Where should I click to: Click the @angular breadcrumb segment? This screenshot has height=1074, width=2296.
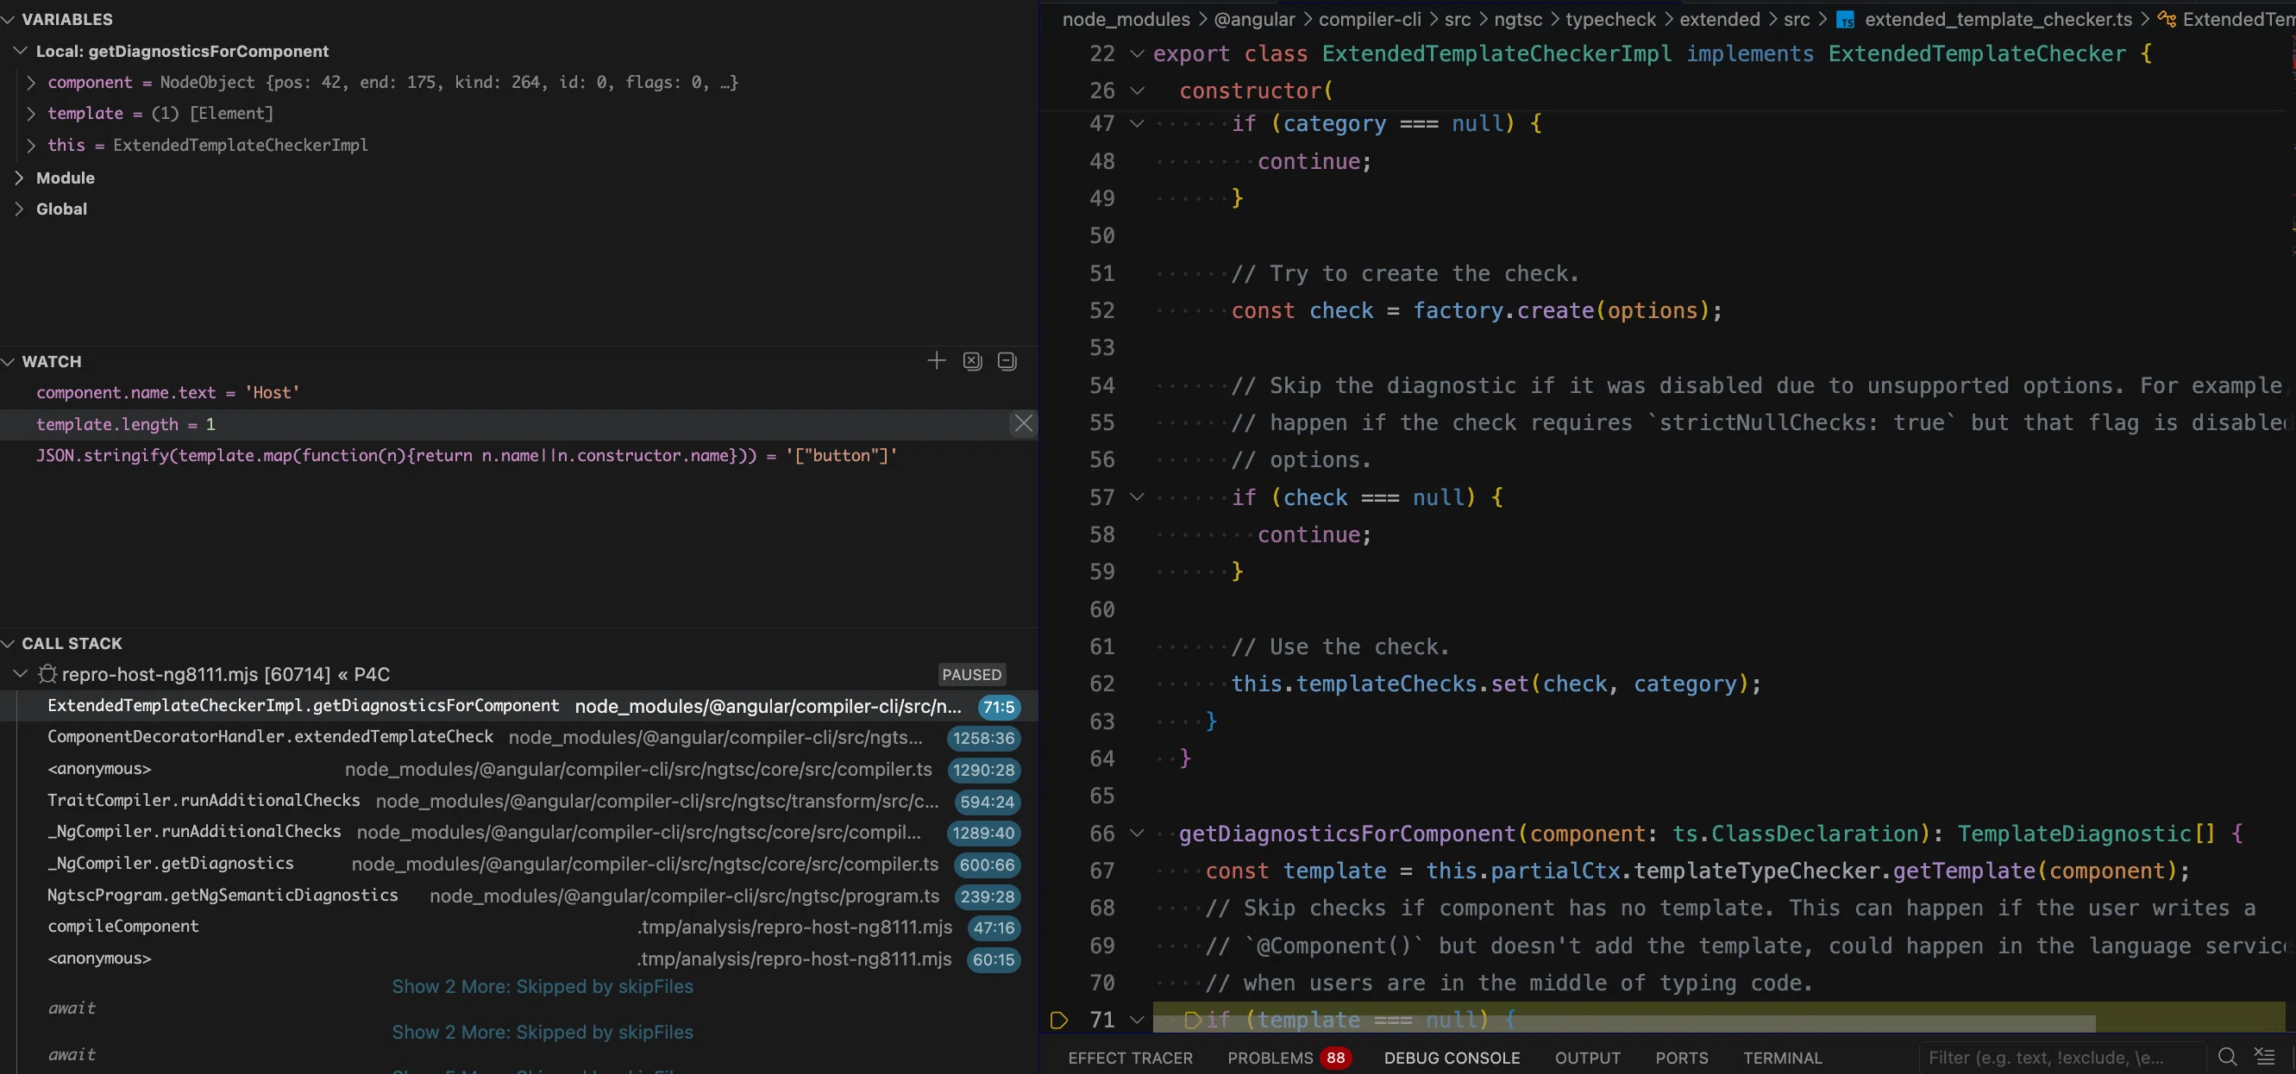pos(1254,20)
